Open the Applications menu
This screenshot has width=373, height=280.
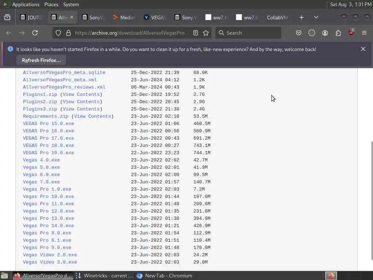pyautogui.click(x=26, y=4)
